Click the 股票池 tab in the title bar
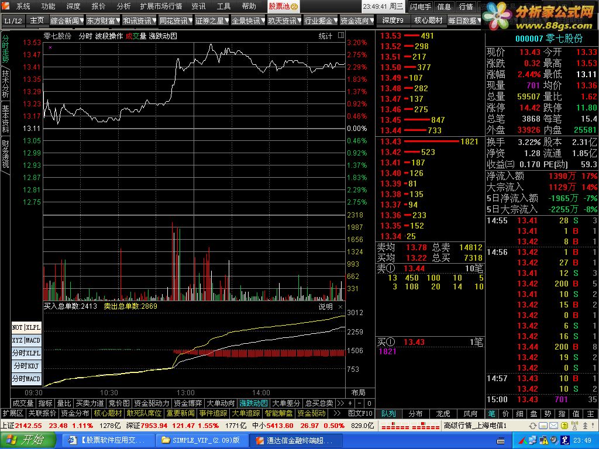 pos(283,6)
